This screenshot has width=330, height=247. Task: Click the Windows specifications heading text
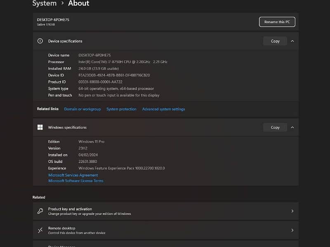point(67,127)
